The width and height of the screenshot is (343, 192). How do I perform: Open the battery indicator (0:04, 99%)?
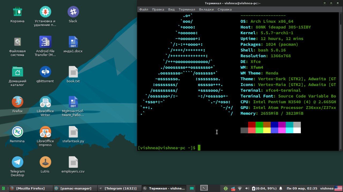264,189
